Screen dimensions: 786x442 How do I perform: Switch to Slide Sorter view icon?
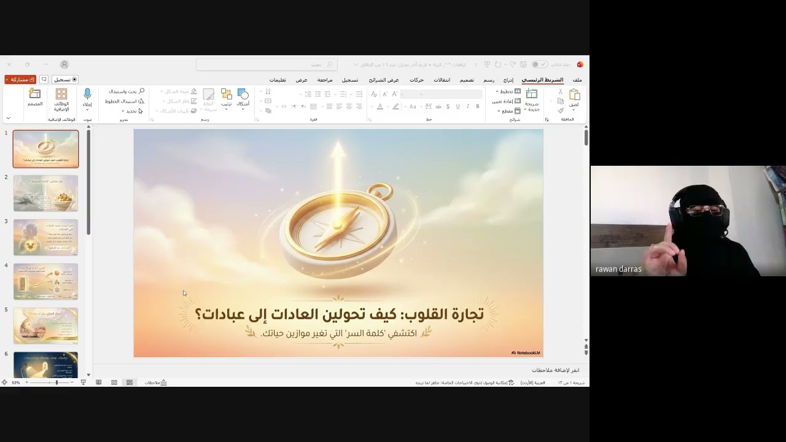click(114, 382)
